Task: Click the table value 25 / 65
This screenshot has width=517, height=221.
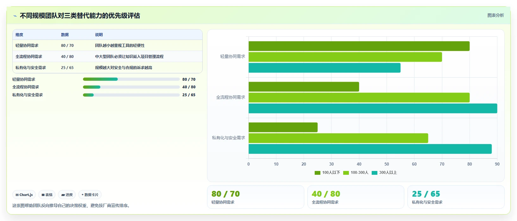Action: 67,68
